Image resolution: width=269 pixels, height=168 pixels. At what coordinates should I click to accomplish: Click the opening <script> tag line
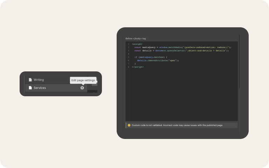coord(137,44)
